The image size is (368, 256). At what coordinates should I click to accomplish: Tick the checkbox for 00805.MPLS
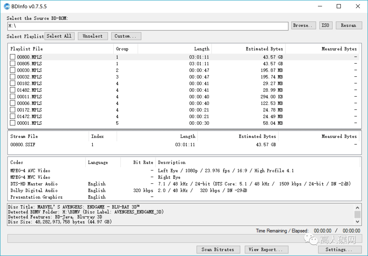13,63
